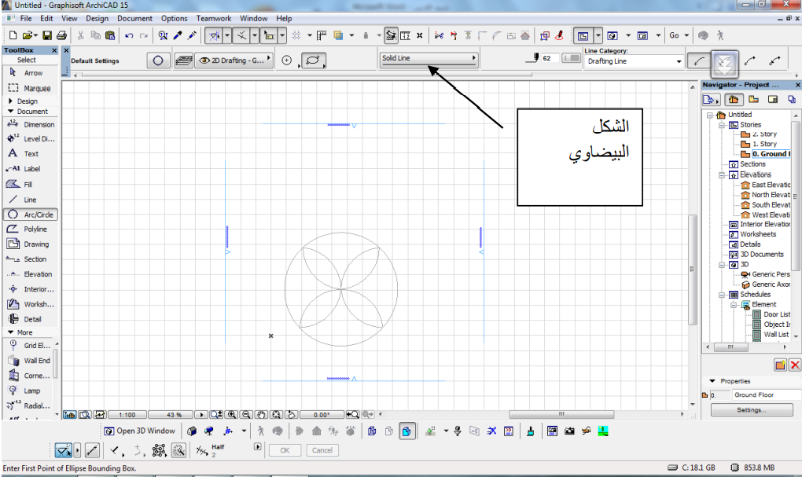This screenshot has height=477, width=802.
Task: Click the Open 3D Window button
Action: 138,430
